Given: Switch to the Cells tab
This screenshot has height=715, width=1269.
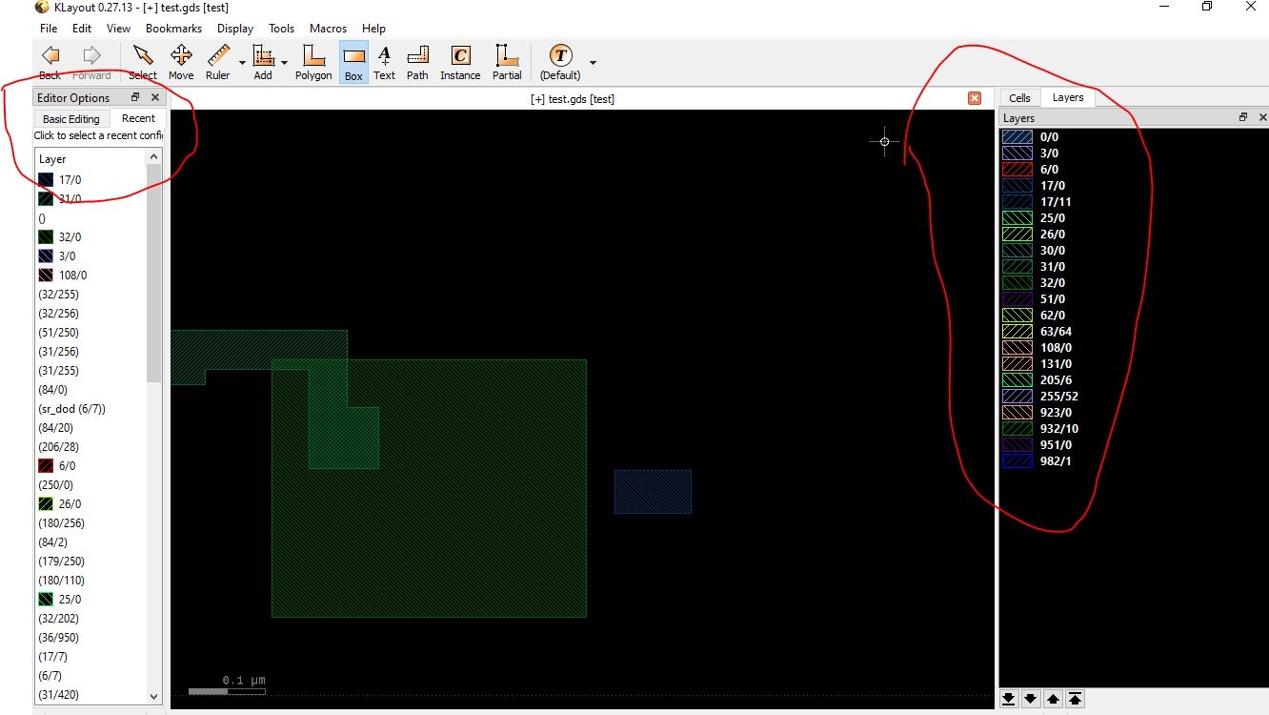Looking at the screenshot, I should pyautogui.click(x=1019, y=97).
